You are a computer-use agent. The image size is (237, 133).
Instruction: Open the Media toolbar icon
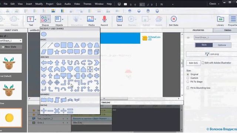coord(90,19)
